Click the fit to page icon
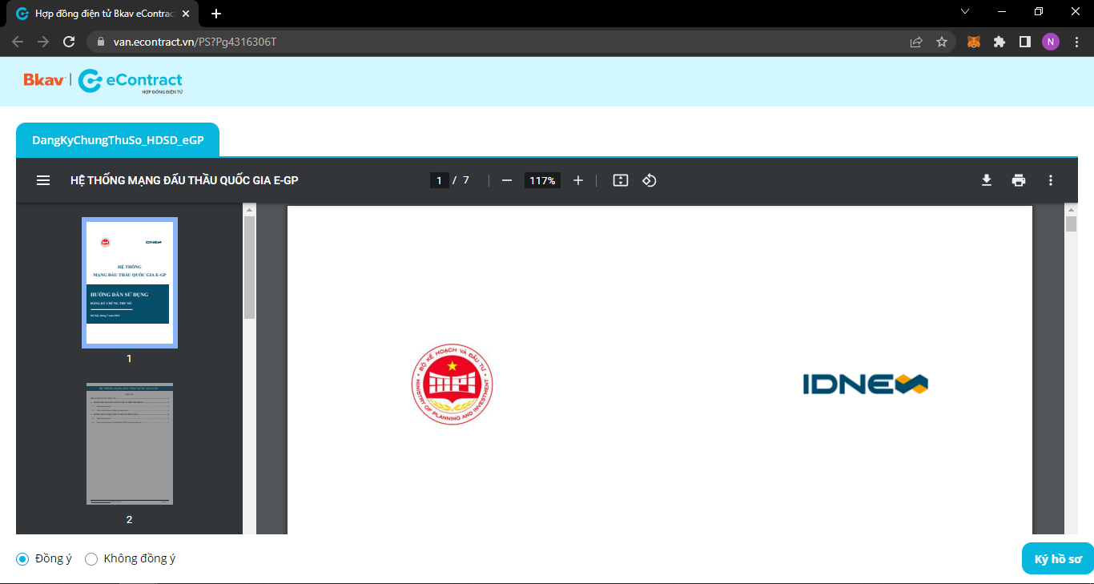1094x584 pixels. click(x=620, y=180)
